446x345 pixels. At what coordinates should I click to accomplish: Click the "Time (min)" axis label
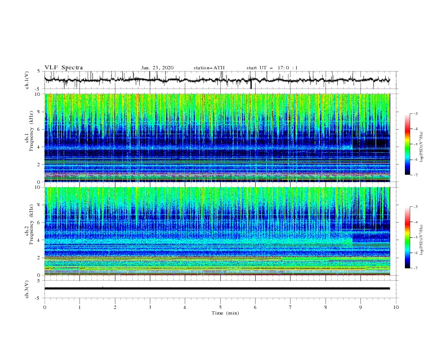click(225, 313)
